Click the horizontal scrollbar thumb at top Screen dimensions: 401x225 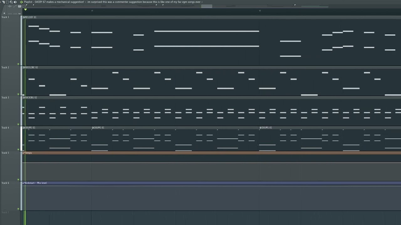click(206, 6)
